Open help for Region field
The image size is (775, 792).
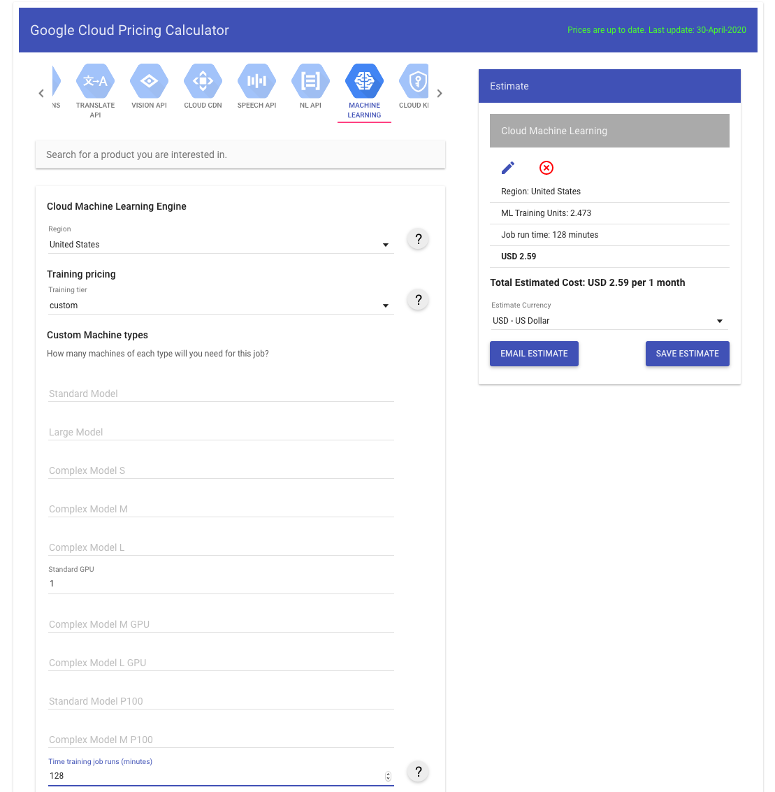click(418, 239)
